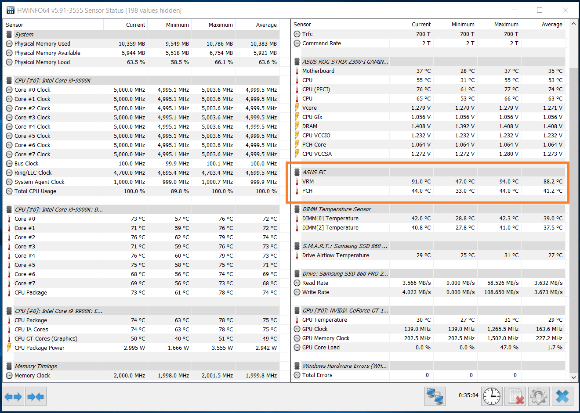The height and width of the screenshot is (413, 580).
Task: Click the log file icon with red X
Action: point(515,396)
